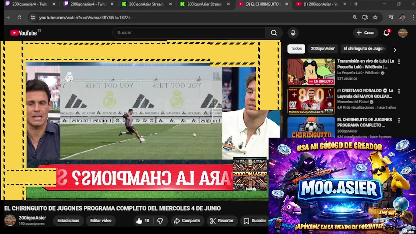The image size is (416, 234).
Task: Open options for Cristiano Ronaldo video
Action: coord(399,91)
